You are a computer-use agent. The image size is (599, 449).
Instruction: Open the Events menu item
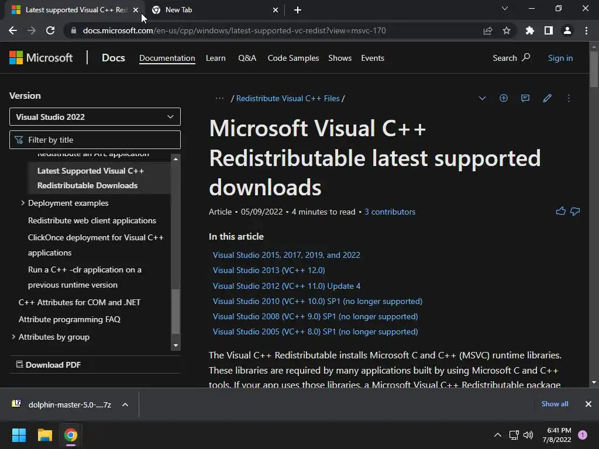(x=373, y=58)
